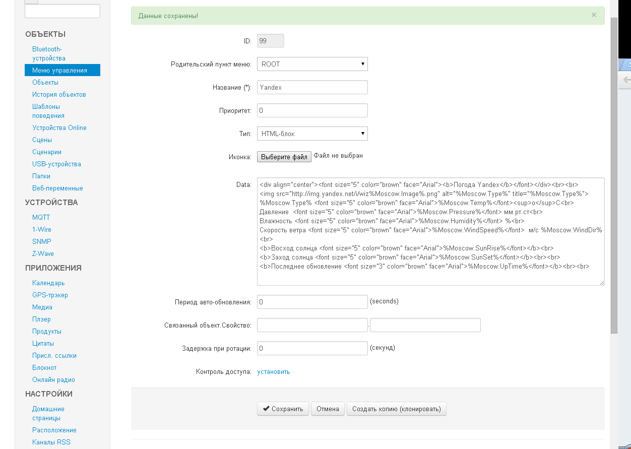Dismiss the "Данные сохранены!" alert
The width and height of the screenshot is (631, 449).
[594, 15]
